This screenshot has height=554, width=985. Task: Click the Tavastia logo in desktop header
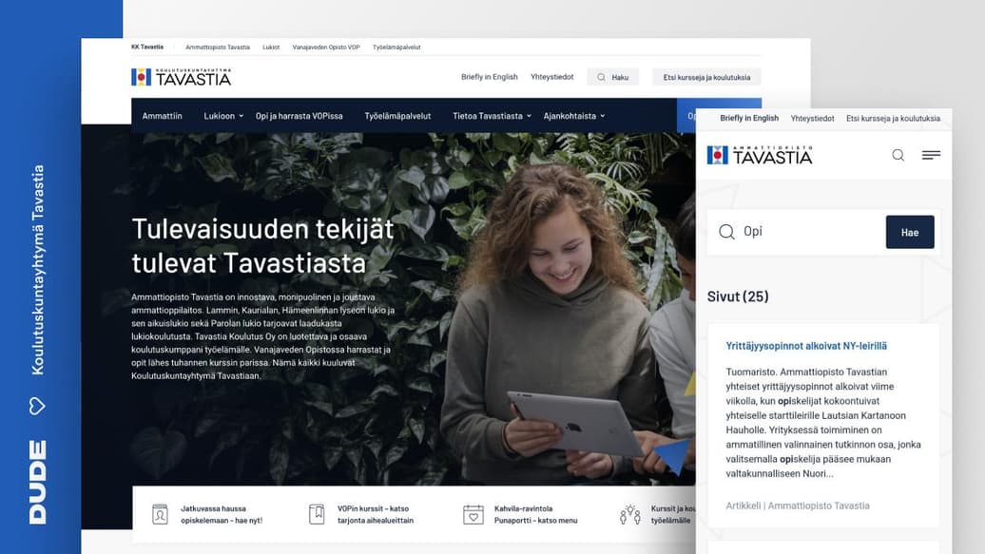coord(181,77)
